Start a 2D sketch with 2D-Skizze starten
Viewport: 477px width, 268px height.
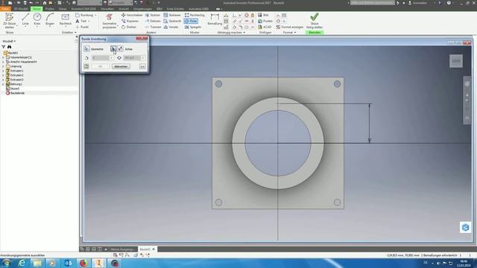point(10,21)
